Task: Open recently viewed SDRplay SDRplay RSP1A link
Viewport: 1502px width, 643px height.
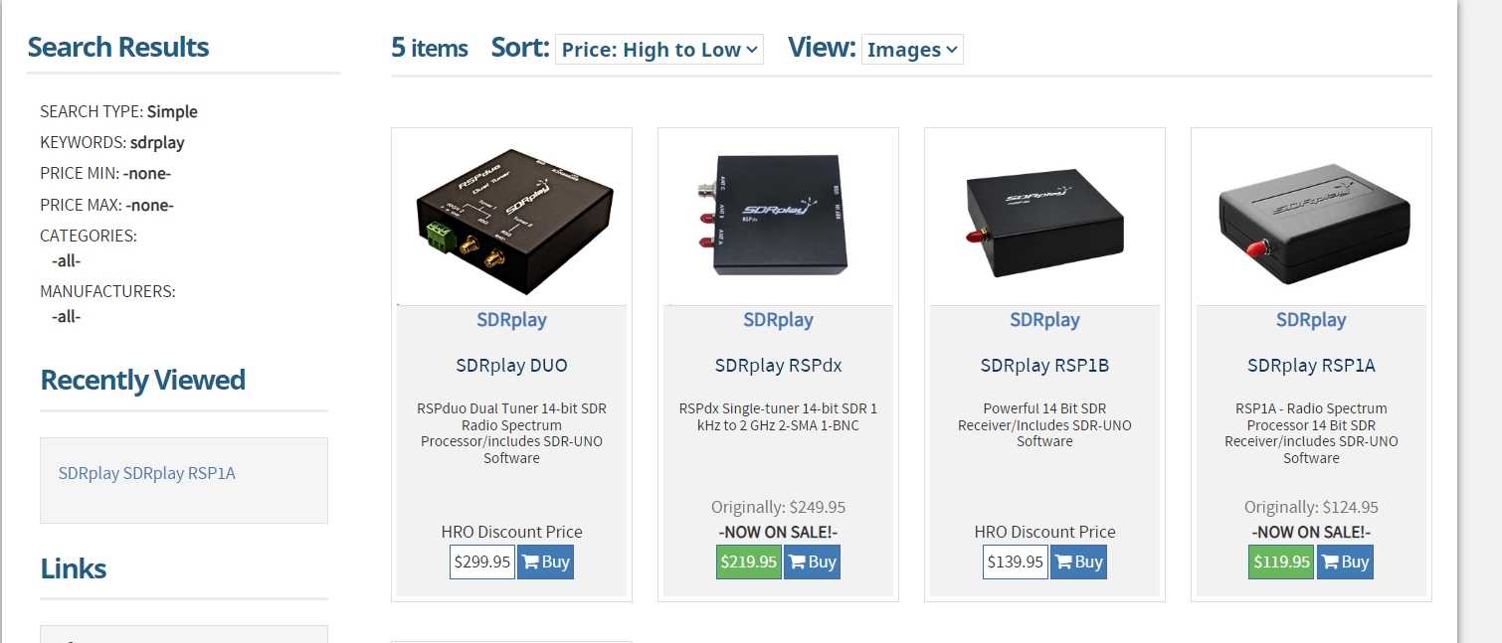Action: click(147, 473)
